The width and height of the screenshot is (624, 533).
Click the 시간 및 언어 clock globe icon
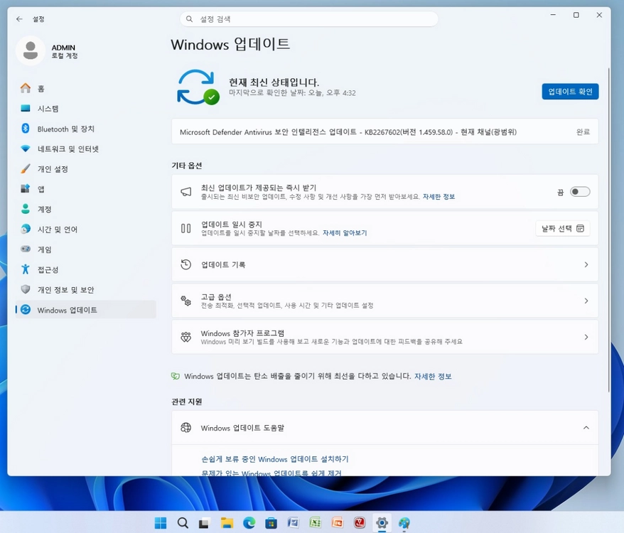tap(26, 229)
